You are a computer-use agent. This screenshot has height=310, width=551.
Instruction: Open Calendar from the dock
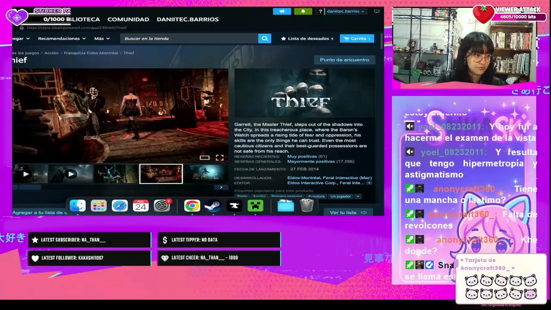tap(141, 206)
